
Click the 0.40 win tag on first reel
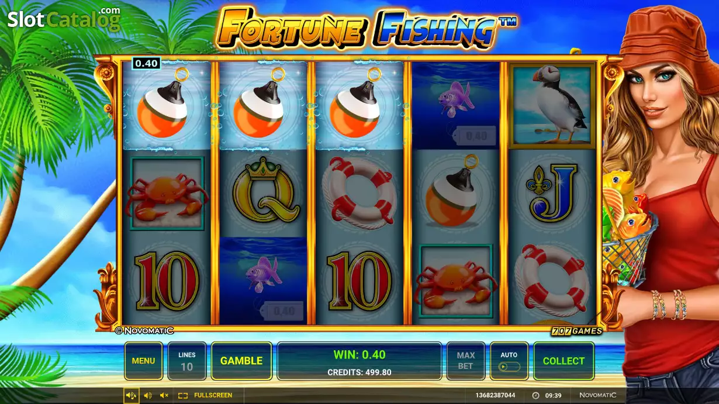coord(146,63)
